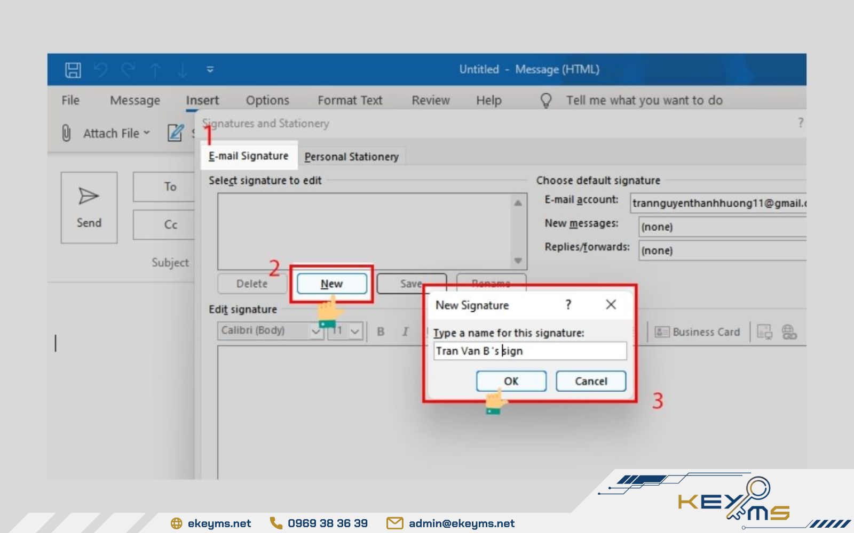Close the New Signature dialog

611,304
